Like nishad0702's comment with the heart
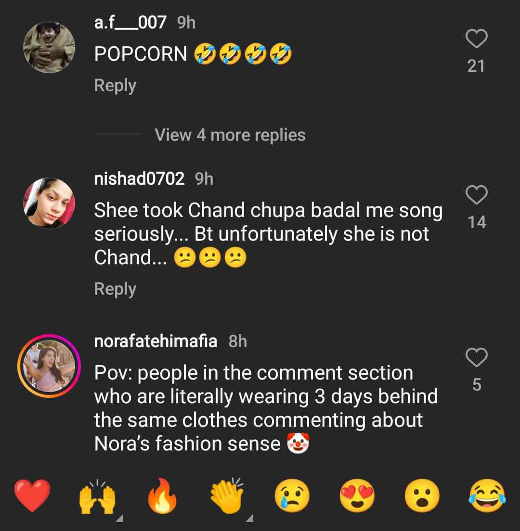This screenshot has width=520, height=531. (476, 195)
